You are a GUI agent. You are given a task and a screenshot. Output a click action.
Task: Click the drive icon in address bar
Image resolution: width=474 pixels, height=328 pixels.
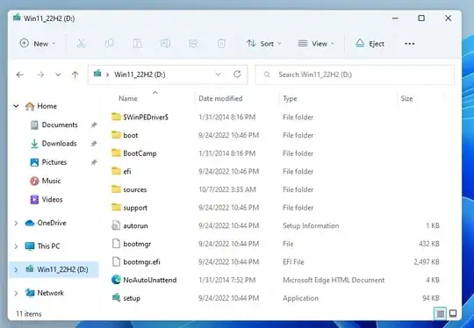[x=97, y=74]
